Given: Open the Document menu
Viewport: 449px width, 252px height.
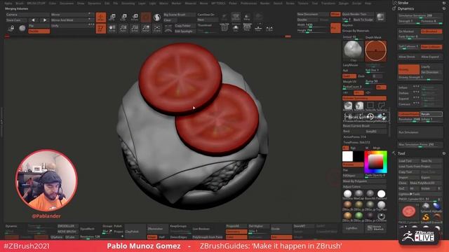Looking at the screenshot, I should click(x=67, y=3).
